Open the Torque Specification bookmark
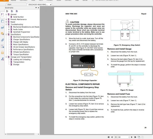153x139 pixels. [21, 54]
